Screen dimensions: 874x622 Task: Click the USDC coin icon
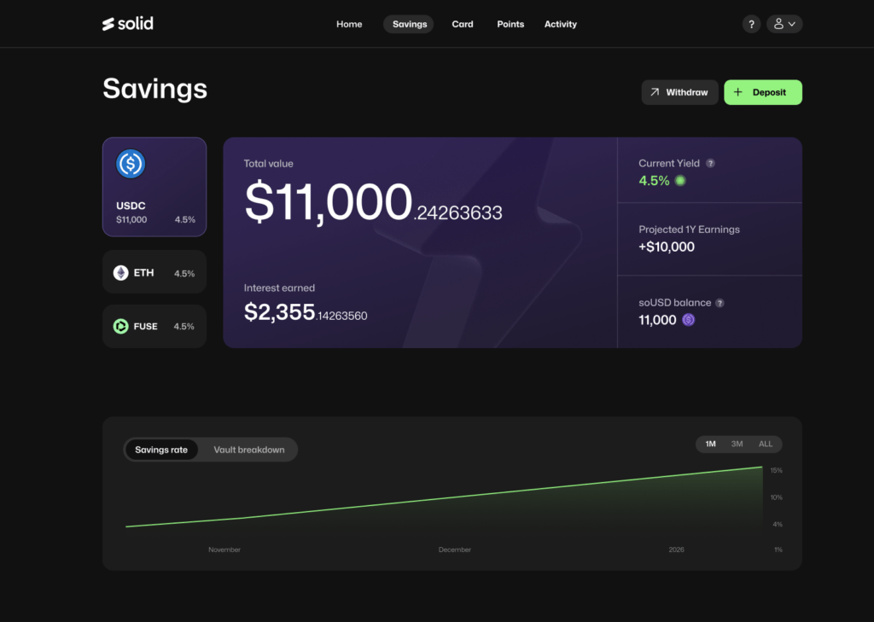(x=131, y=163)
